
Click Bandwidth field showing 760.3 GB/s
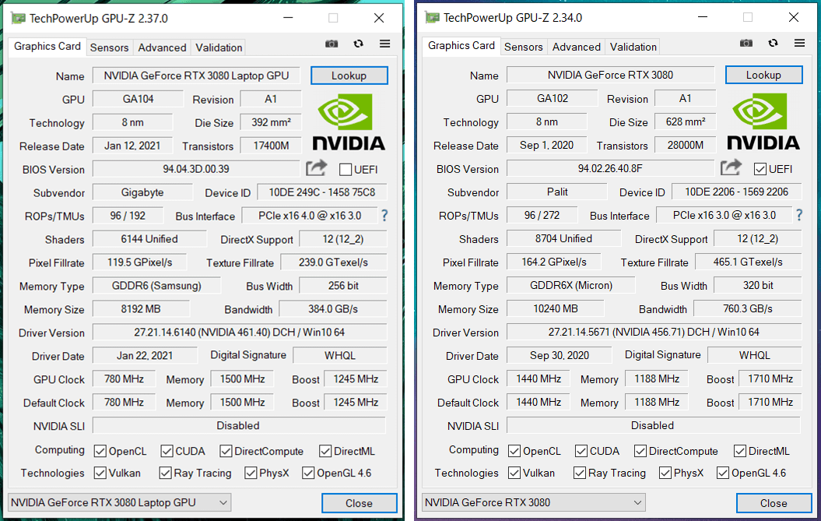click(x=748, y=308)
